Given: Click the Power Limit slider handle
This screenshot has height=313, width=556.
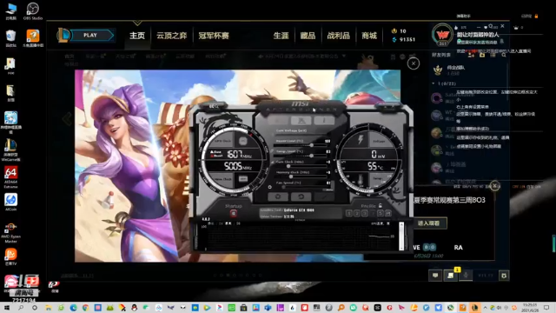Looking at the screenshot, I should [x=312, y=145].
